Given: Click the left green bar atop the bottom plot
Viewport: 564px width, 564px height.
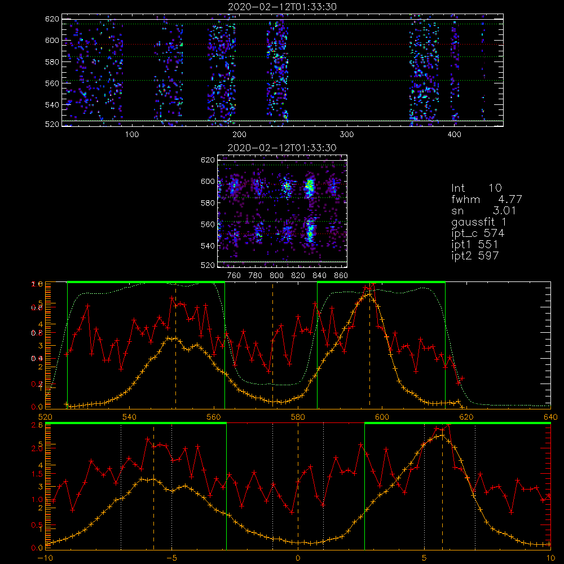Looking at the screenshot, I should 136,423.
